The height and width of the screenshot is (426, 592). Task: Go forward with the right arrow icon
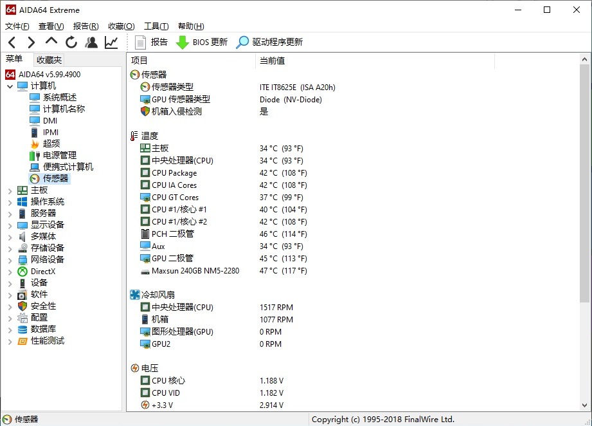31,42
